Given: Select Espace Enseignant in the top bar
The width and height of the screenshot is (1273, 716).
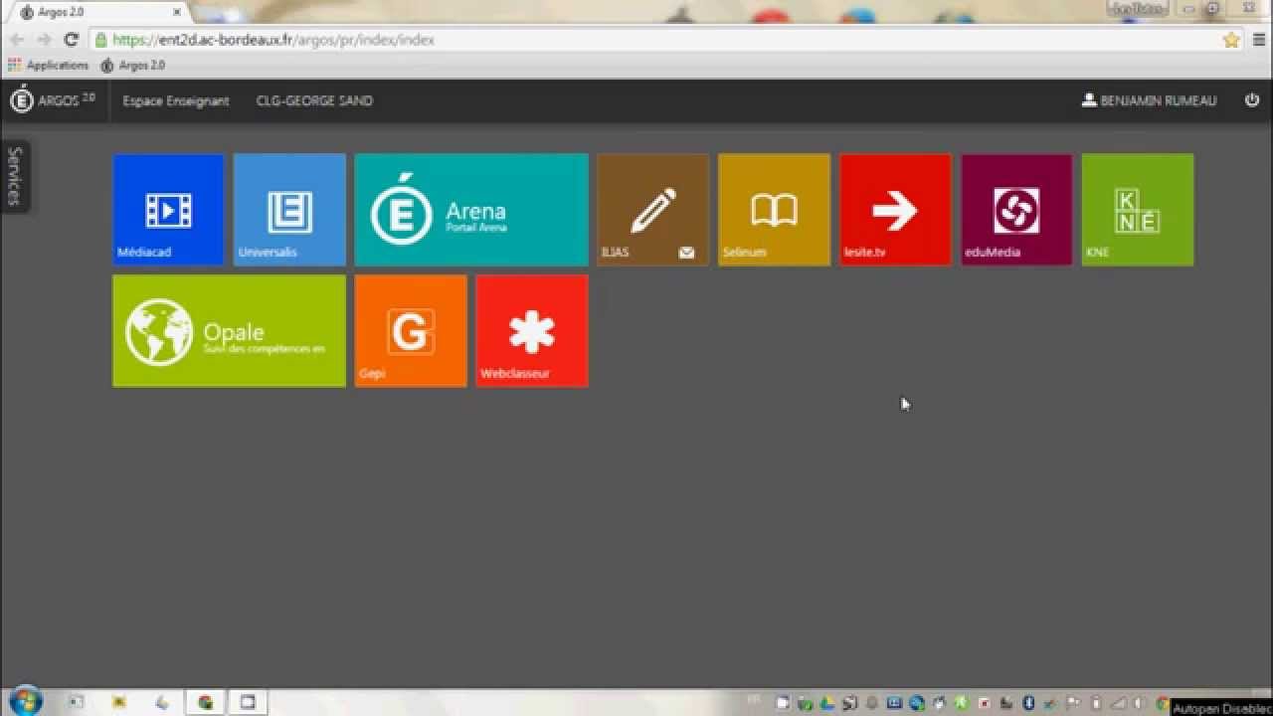Looking at the screenshot, I should click(176, 100).
